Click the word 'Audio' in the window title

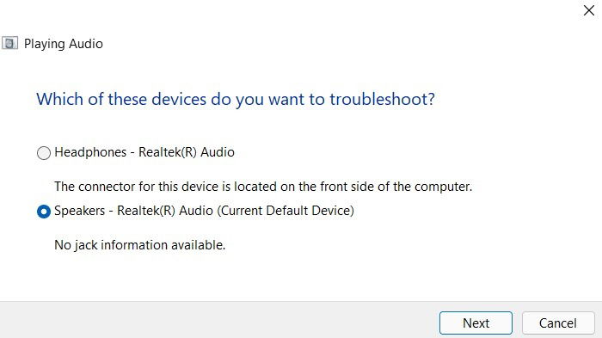(86, 44)
